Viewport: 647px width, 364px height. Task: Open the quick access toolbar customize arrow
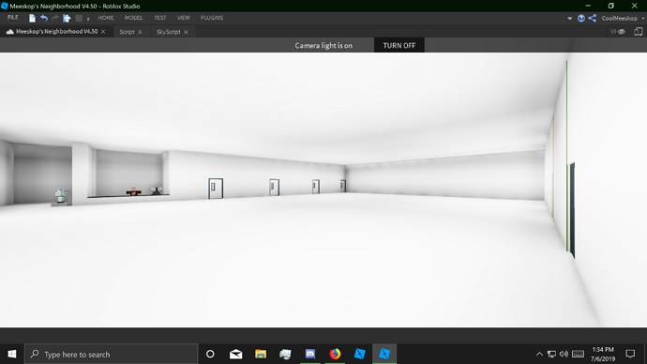(x=88, y=19)
